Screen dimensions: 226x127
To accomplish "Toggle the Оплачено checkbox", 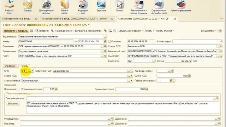I will coord(109,42).
